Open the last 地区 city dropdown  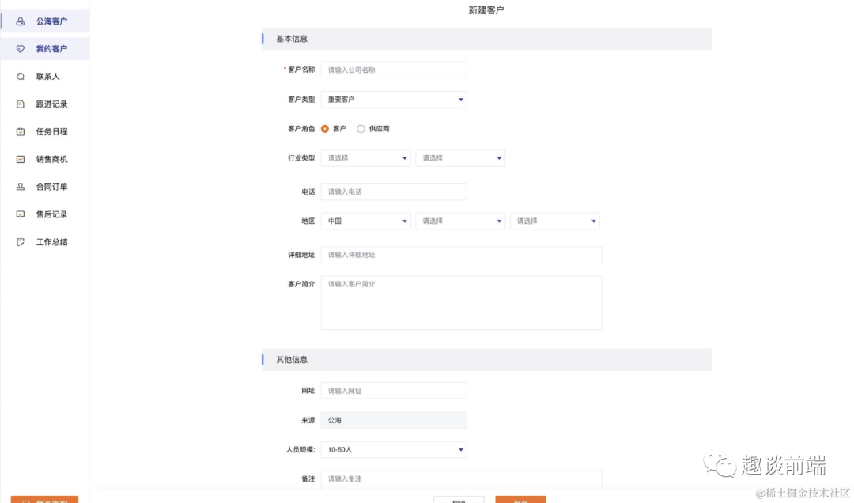click(554, 221)
